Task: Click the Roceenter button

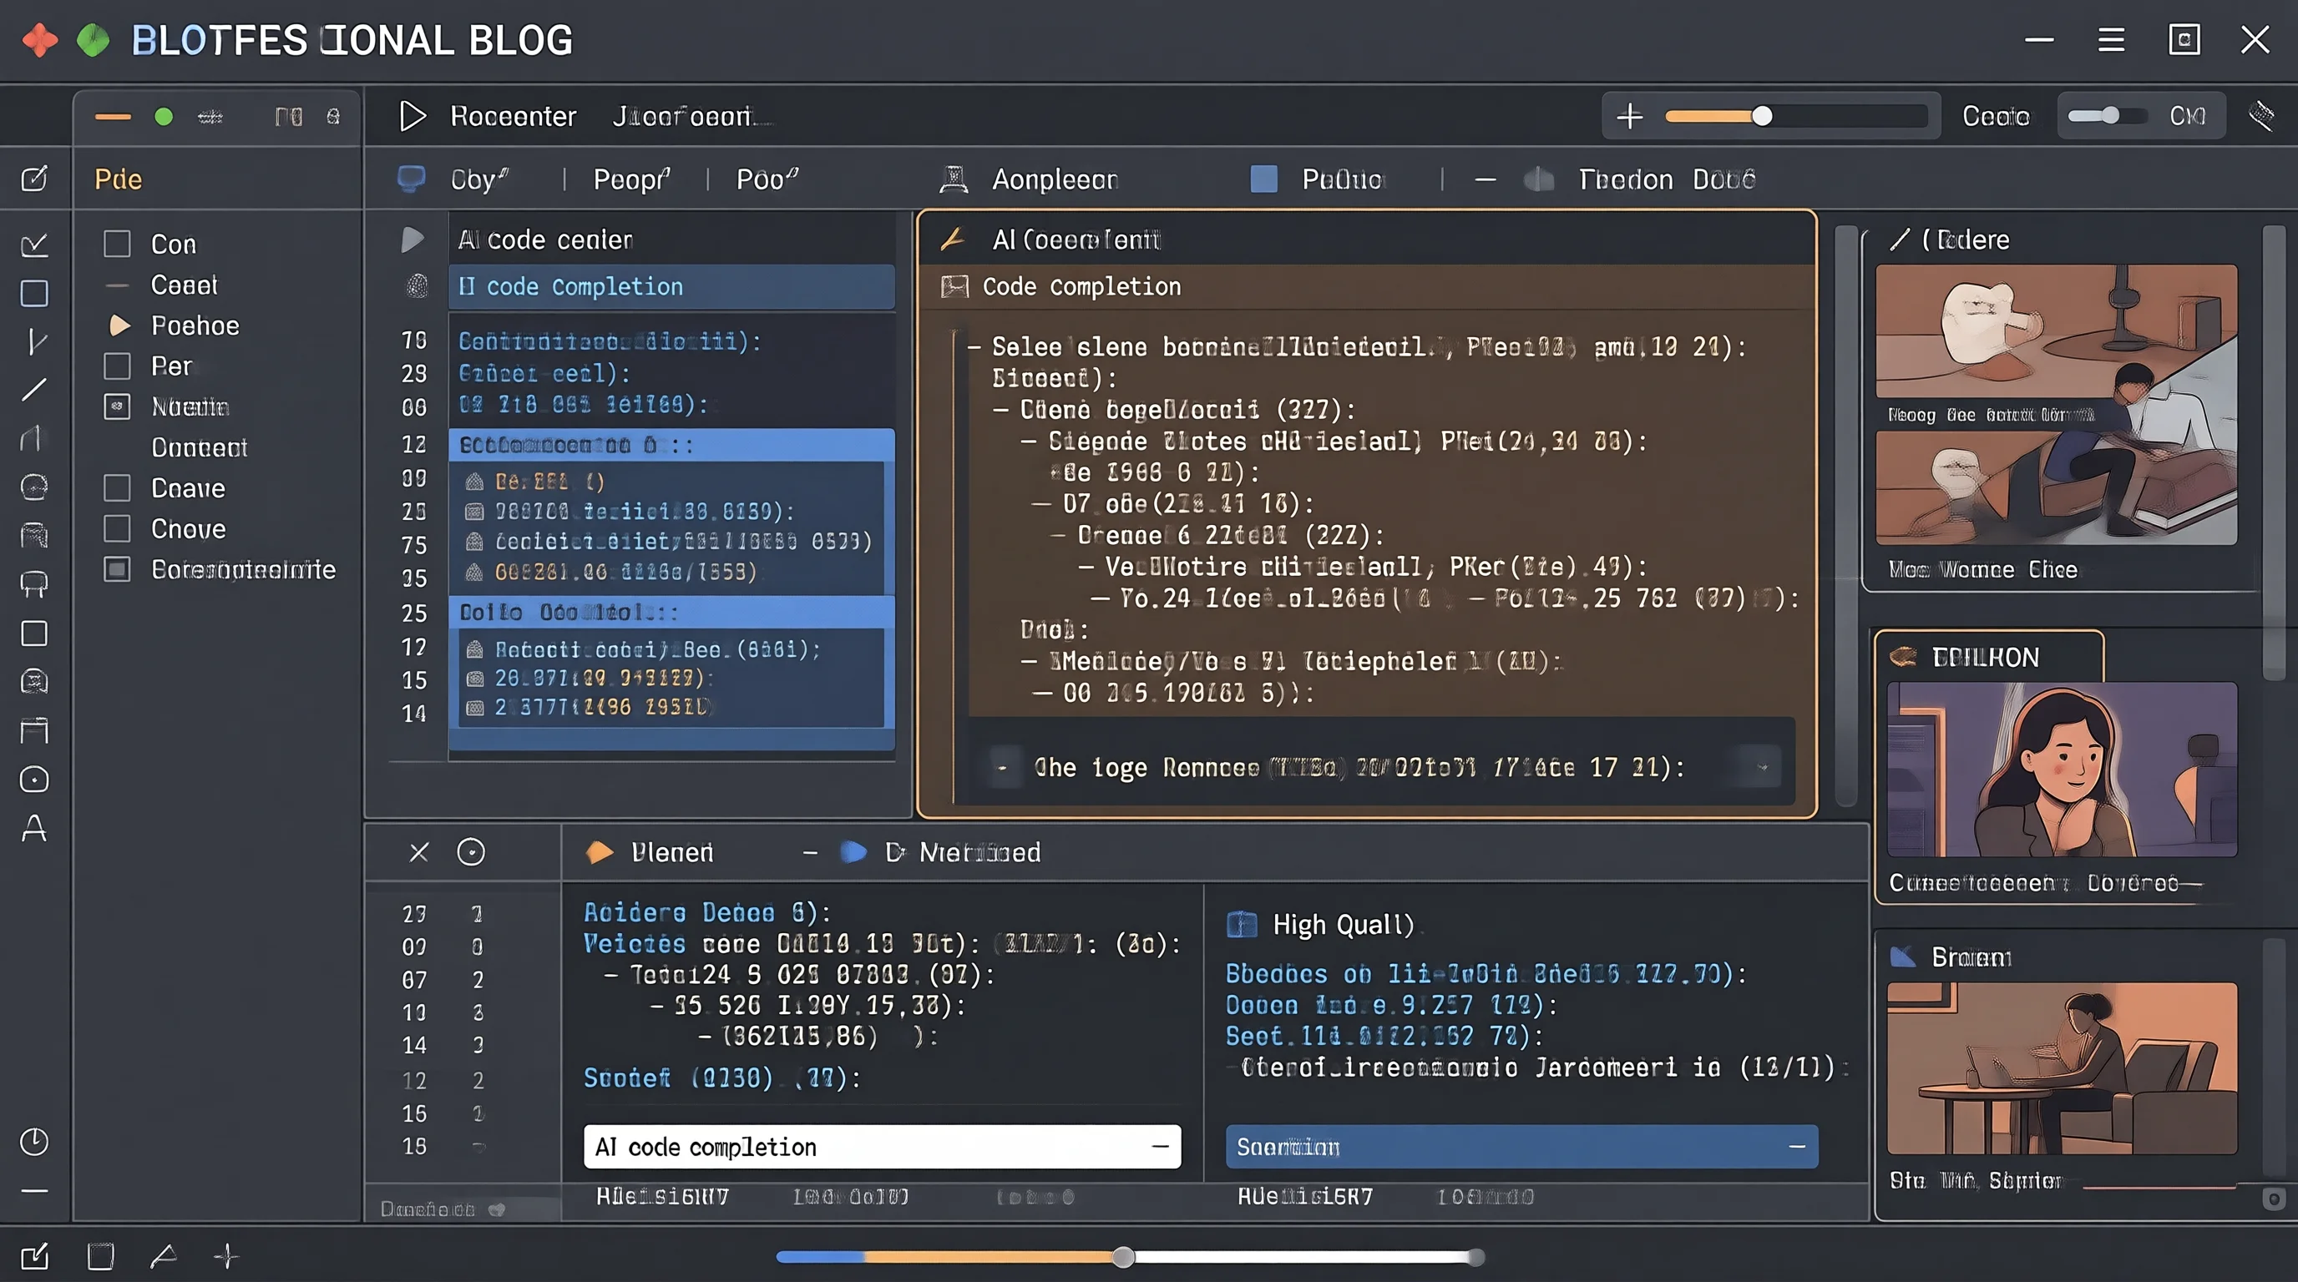Action: (513, 116)
